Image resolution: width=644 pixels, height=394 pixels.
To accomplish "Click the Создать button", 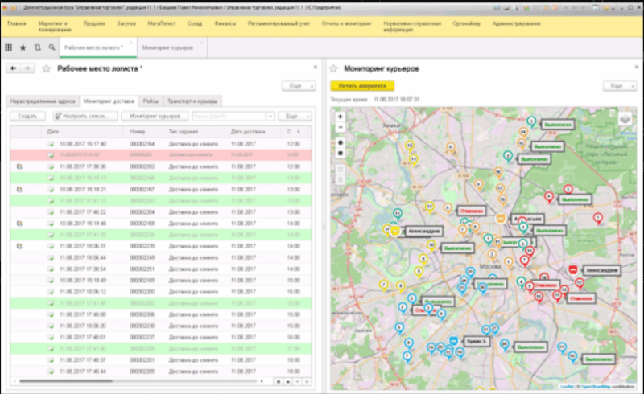I will 27,116.
